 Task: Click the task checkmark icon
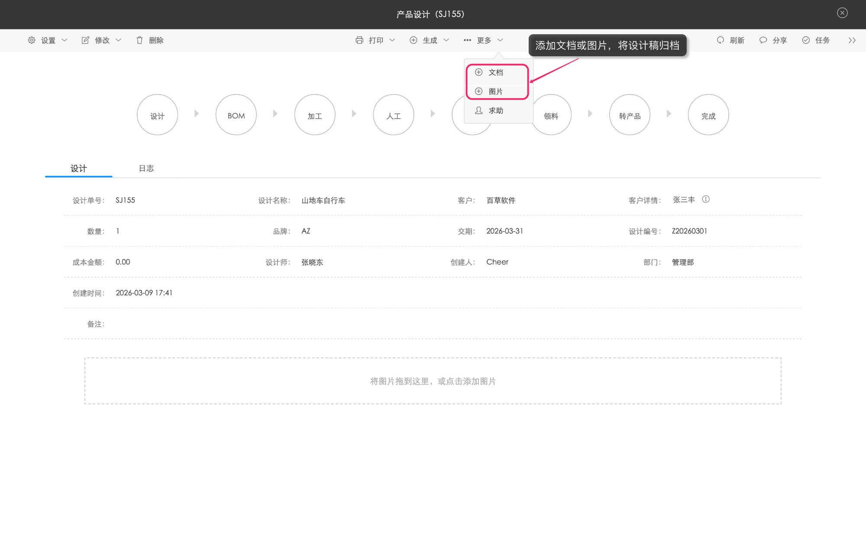point(806,40)
